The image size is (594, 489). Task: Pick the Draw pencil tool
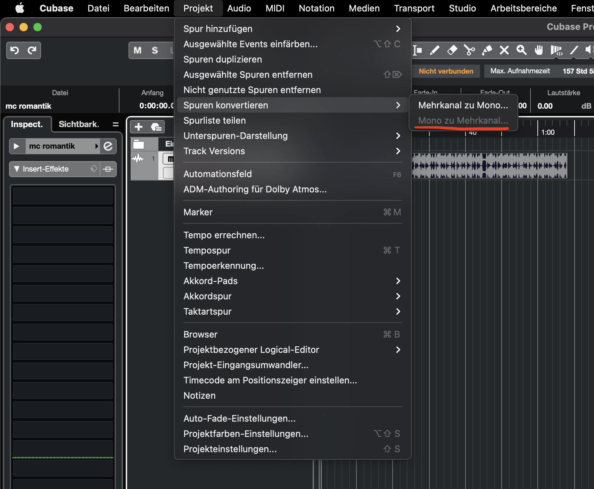click(x=435, y=50)
